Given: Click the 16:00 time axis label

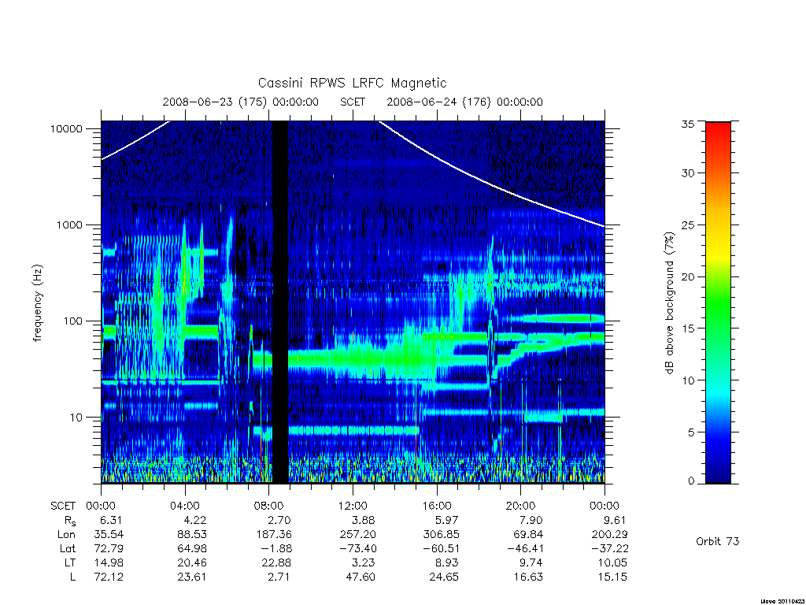Looking at the screenshot, I should tap(437, 506).
